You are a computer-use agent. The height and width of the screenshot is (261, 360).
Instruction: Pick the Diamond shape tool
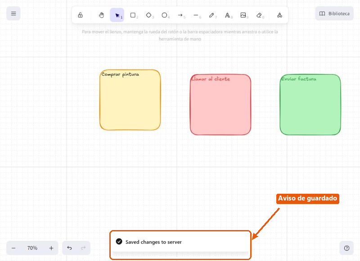[148, 15]
